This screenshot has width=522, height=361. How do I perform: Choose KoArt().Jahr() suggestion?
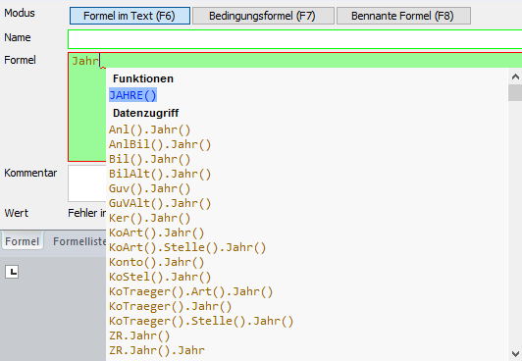coord(156,232)
